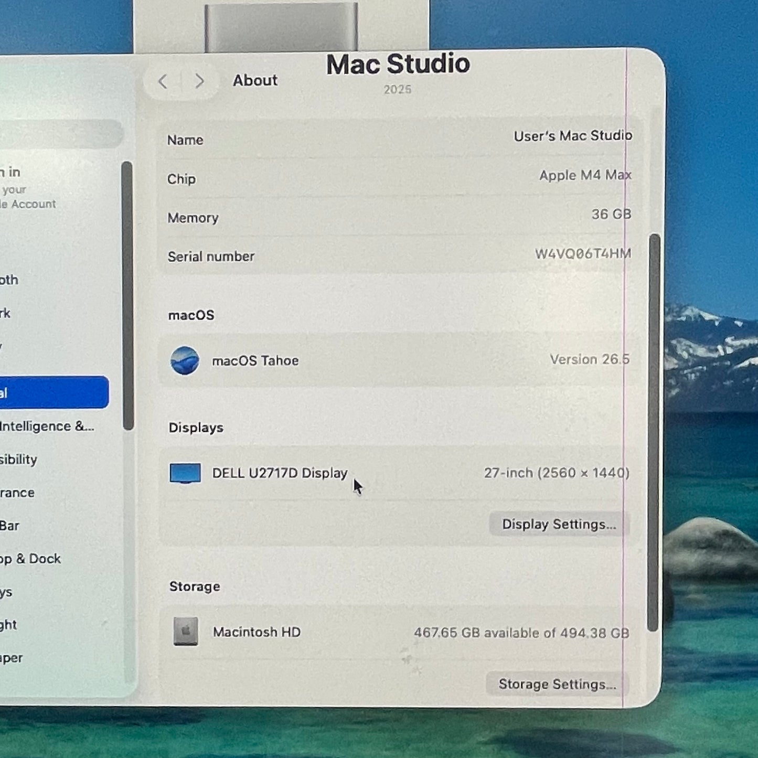Click the Memory label

pos(193,218)
